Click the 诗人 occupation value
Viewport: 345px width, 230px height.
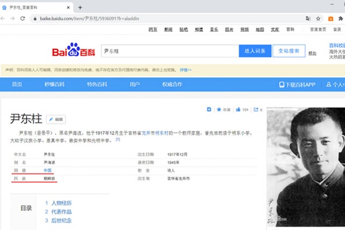pyautogui.click(x=171, y=171)
